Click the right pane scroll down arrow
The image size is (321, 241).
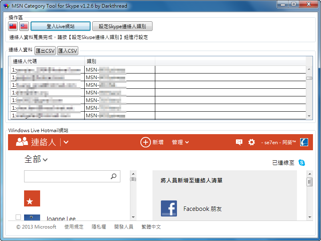pos(310,217)
